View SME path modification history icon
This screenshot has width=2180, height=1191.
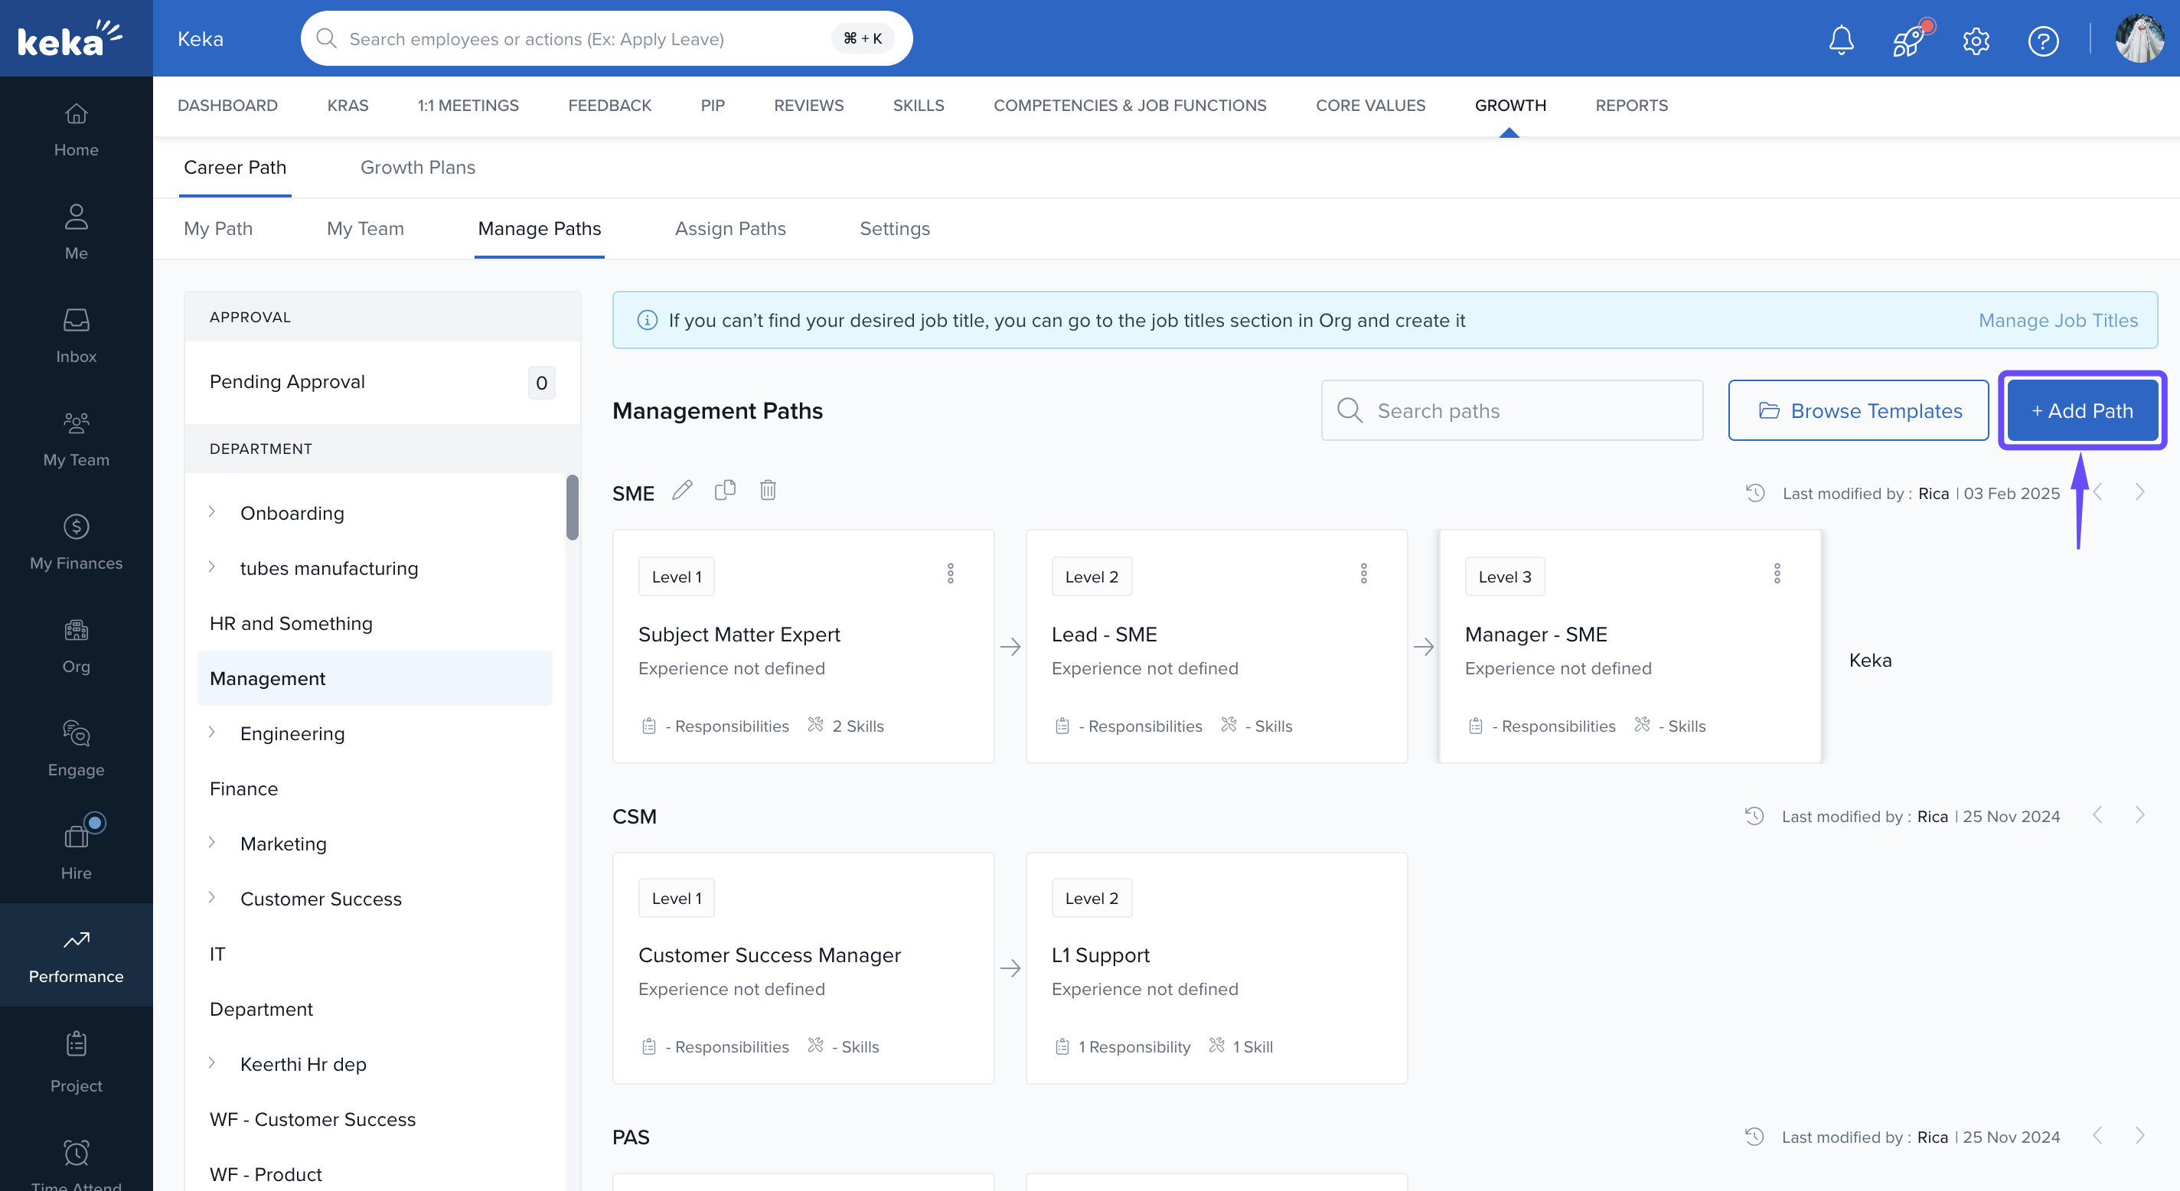pos(1755,494)
